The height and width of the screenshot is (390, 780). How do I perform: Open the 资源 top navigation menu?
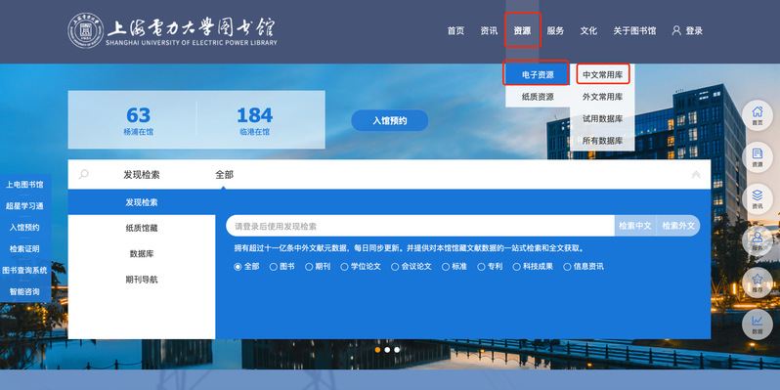pyautogui.click(x=522, y=31)
